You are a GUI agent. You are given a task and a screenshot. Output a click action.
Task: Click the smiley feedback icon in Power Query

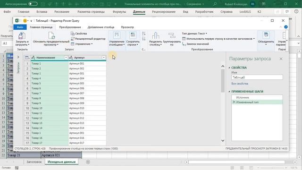[25, 21]
